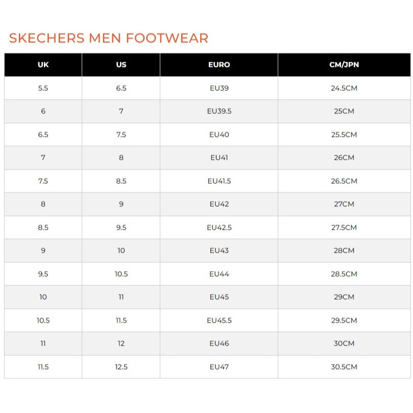Click the EU45.5 size cell
This screenshot has width=413, height=413.
(x=219, y=320)
